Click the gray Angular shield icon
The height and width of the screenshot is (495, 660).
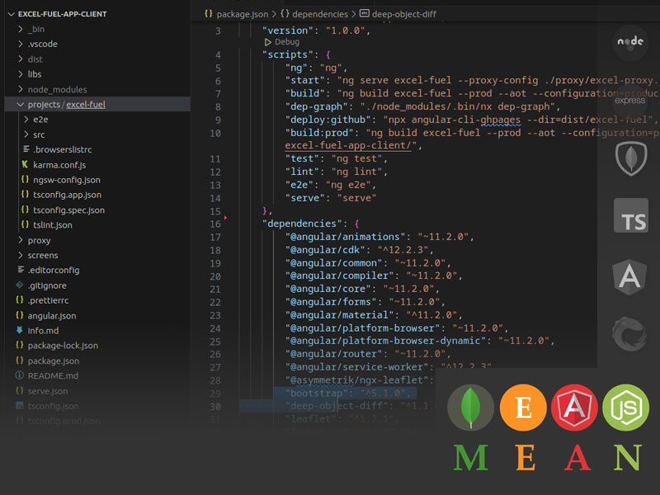pyautogui.click(x=630, y=277)
